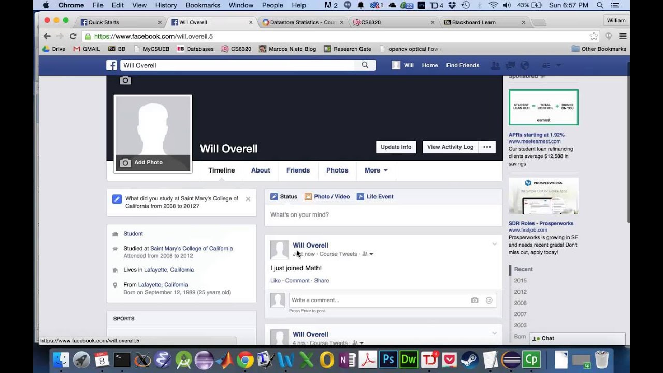Viewport: 663px width, 373px height.
Task: Open privacy shortcuts dropdown in header
Action: pos(545,65)
